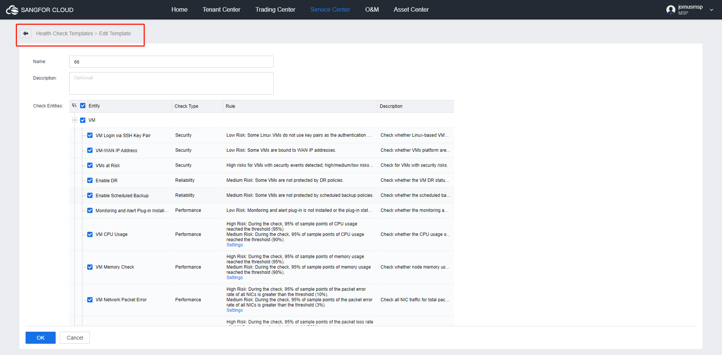The width and height of the screenshot is (722, 355).
Task: Toggle the Entity select-all checkbox
Action: [83, 106]
